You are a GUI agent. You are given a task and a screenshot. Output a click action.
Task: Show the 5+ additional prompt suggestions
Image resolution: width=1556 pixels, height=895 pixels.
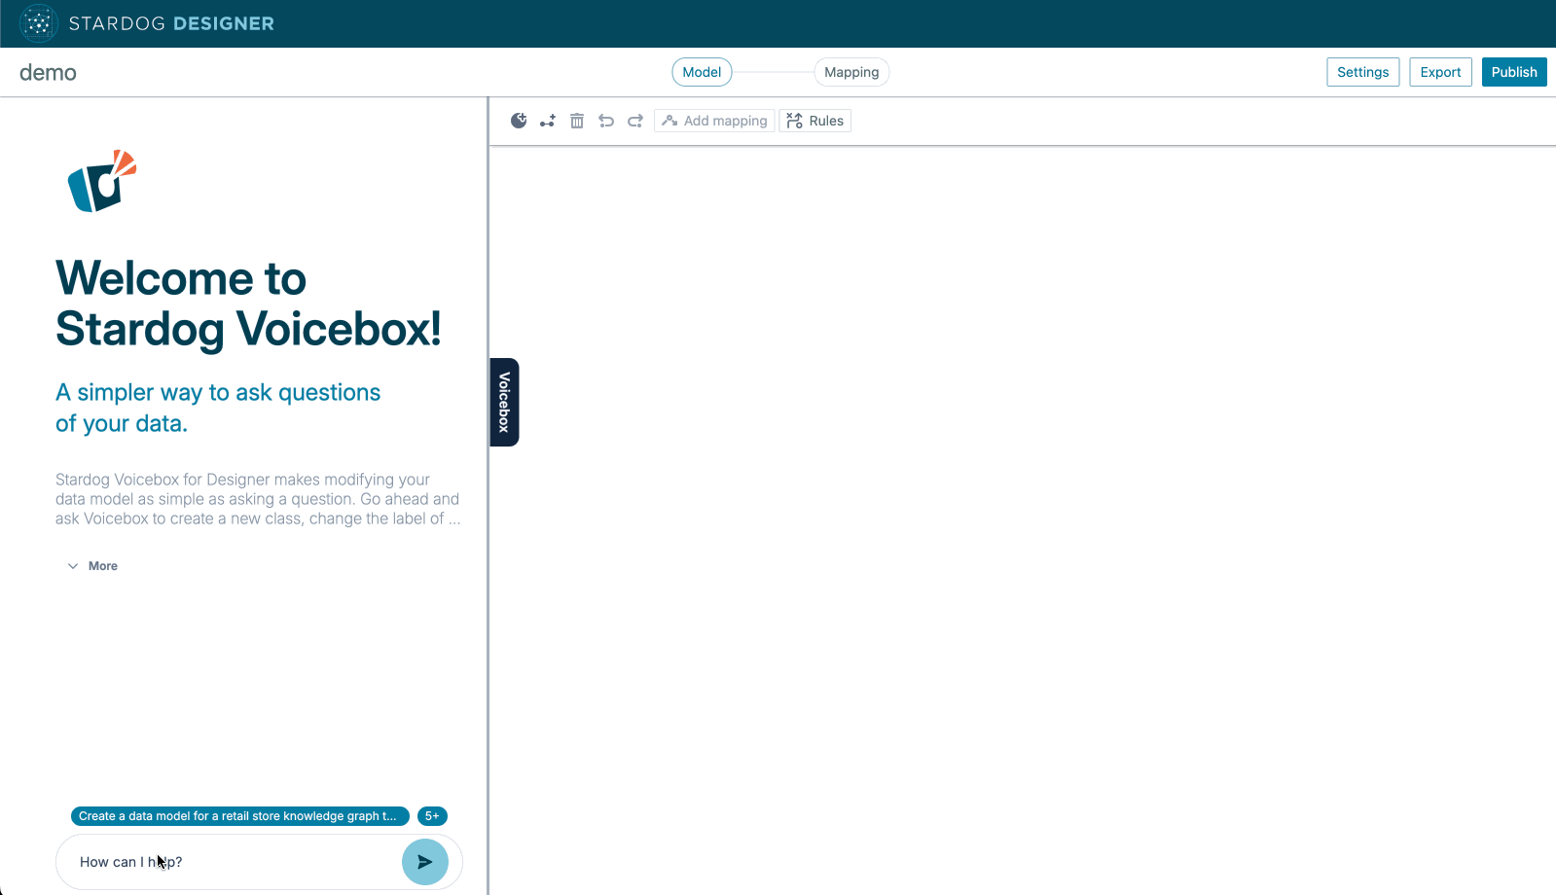click(432, 816)
